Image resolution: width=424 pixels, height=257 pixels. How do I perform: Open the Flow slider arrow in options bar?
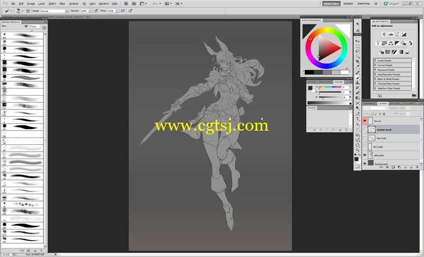(117, 11)
